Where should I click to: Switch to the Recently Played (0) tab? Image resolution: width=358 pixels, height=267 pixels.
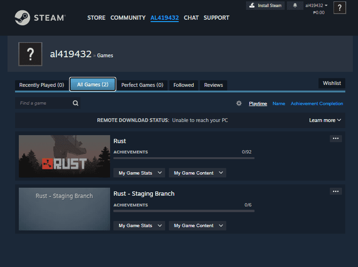[x=41, y=85]
